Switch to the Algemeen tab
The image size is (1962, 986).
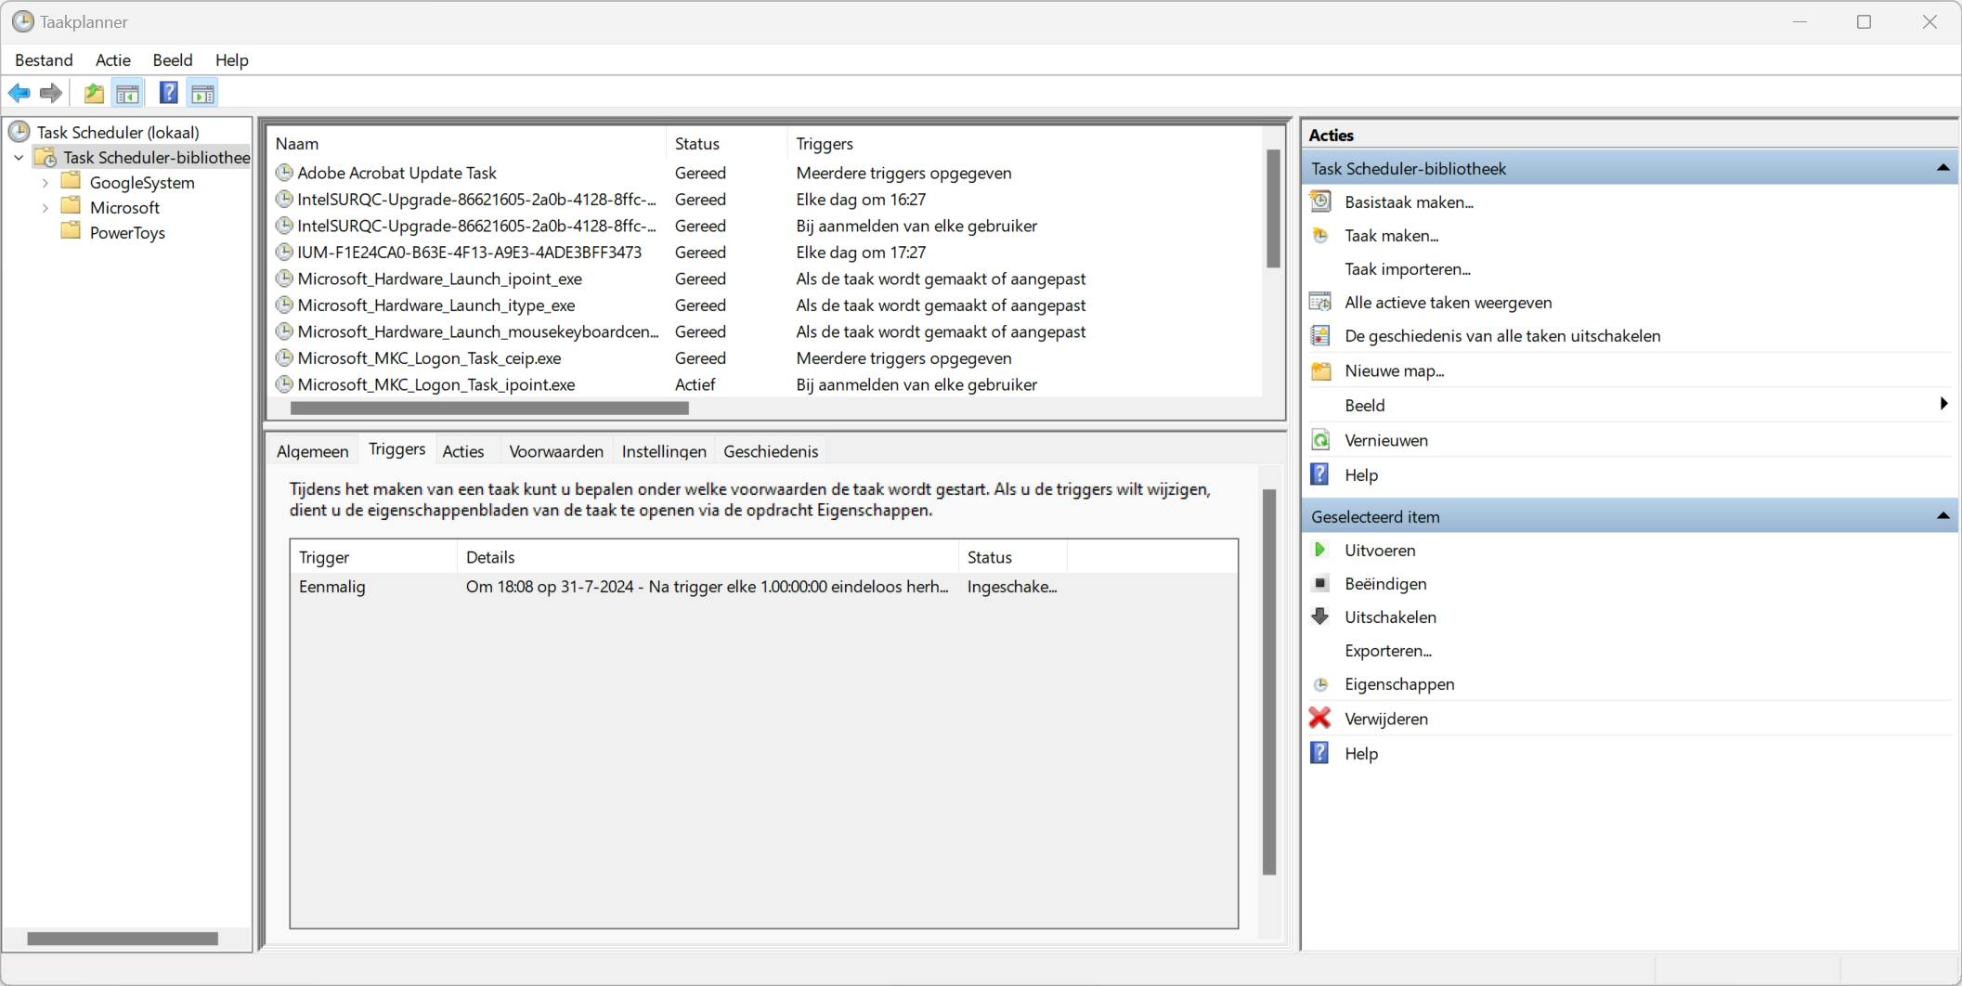point(313,451)
